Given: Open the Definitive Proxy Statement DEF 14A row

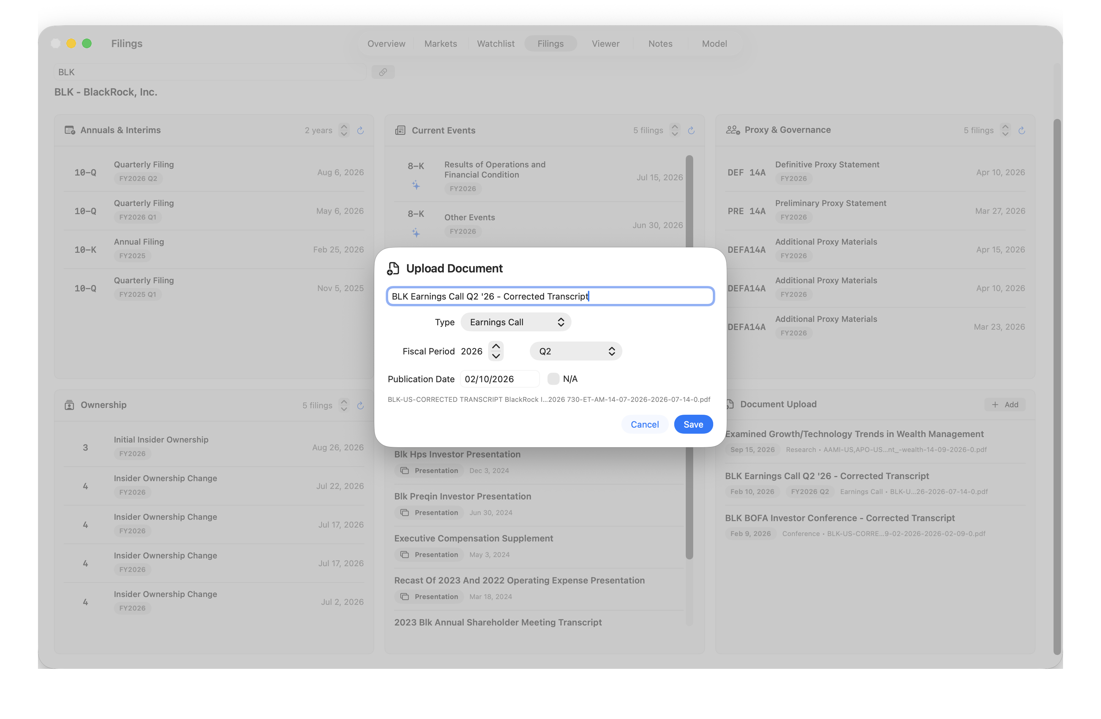Looking at the screenshot, I should [x=875, y=172].
